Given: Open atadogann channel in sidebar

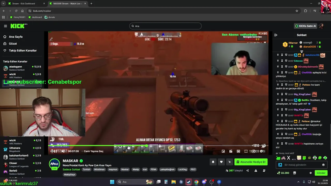Looking at the screenshot, I should tap(22, 68).
